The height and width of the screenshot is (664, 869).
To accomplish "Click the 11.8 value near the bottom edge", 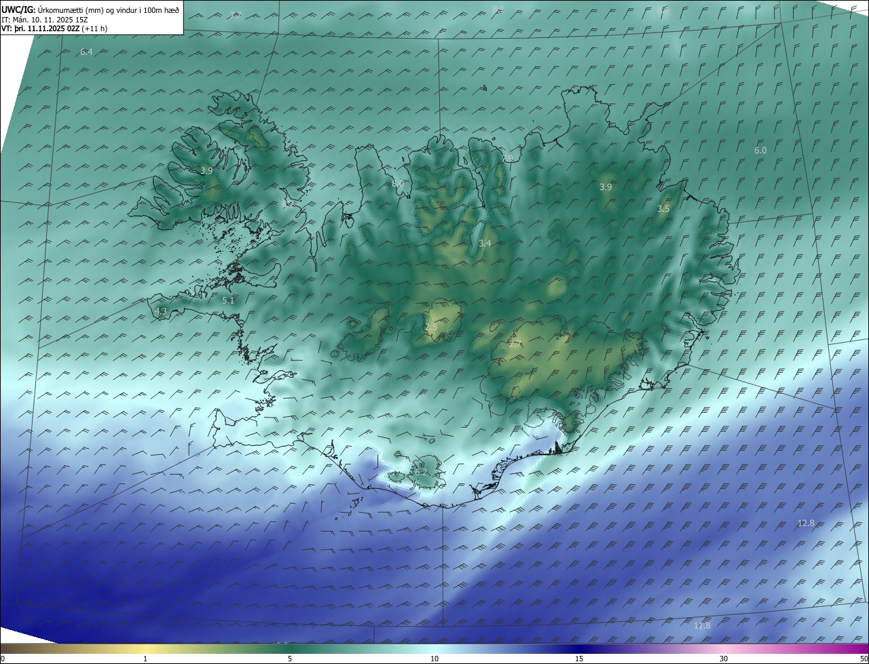I will click(x=703, y=625).
